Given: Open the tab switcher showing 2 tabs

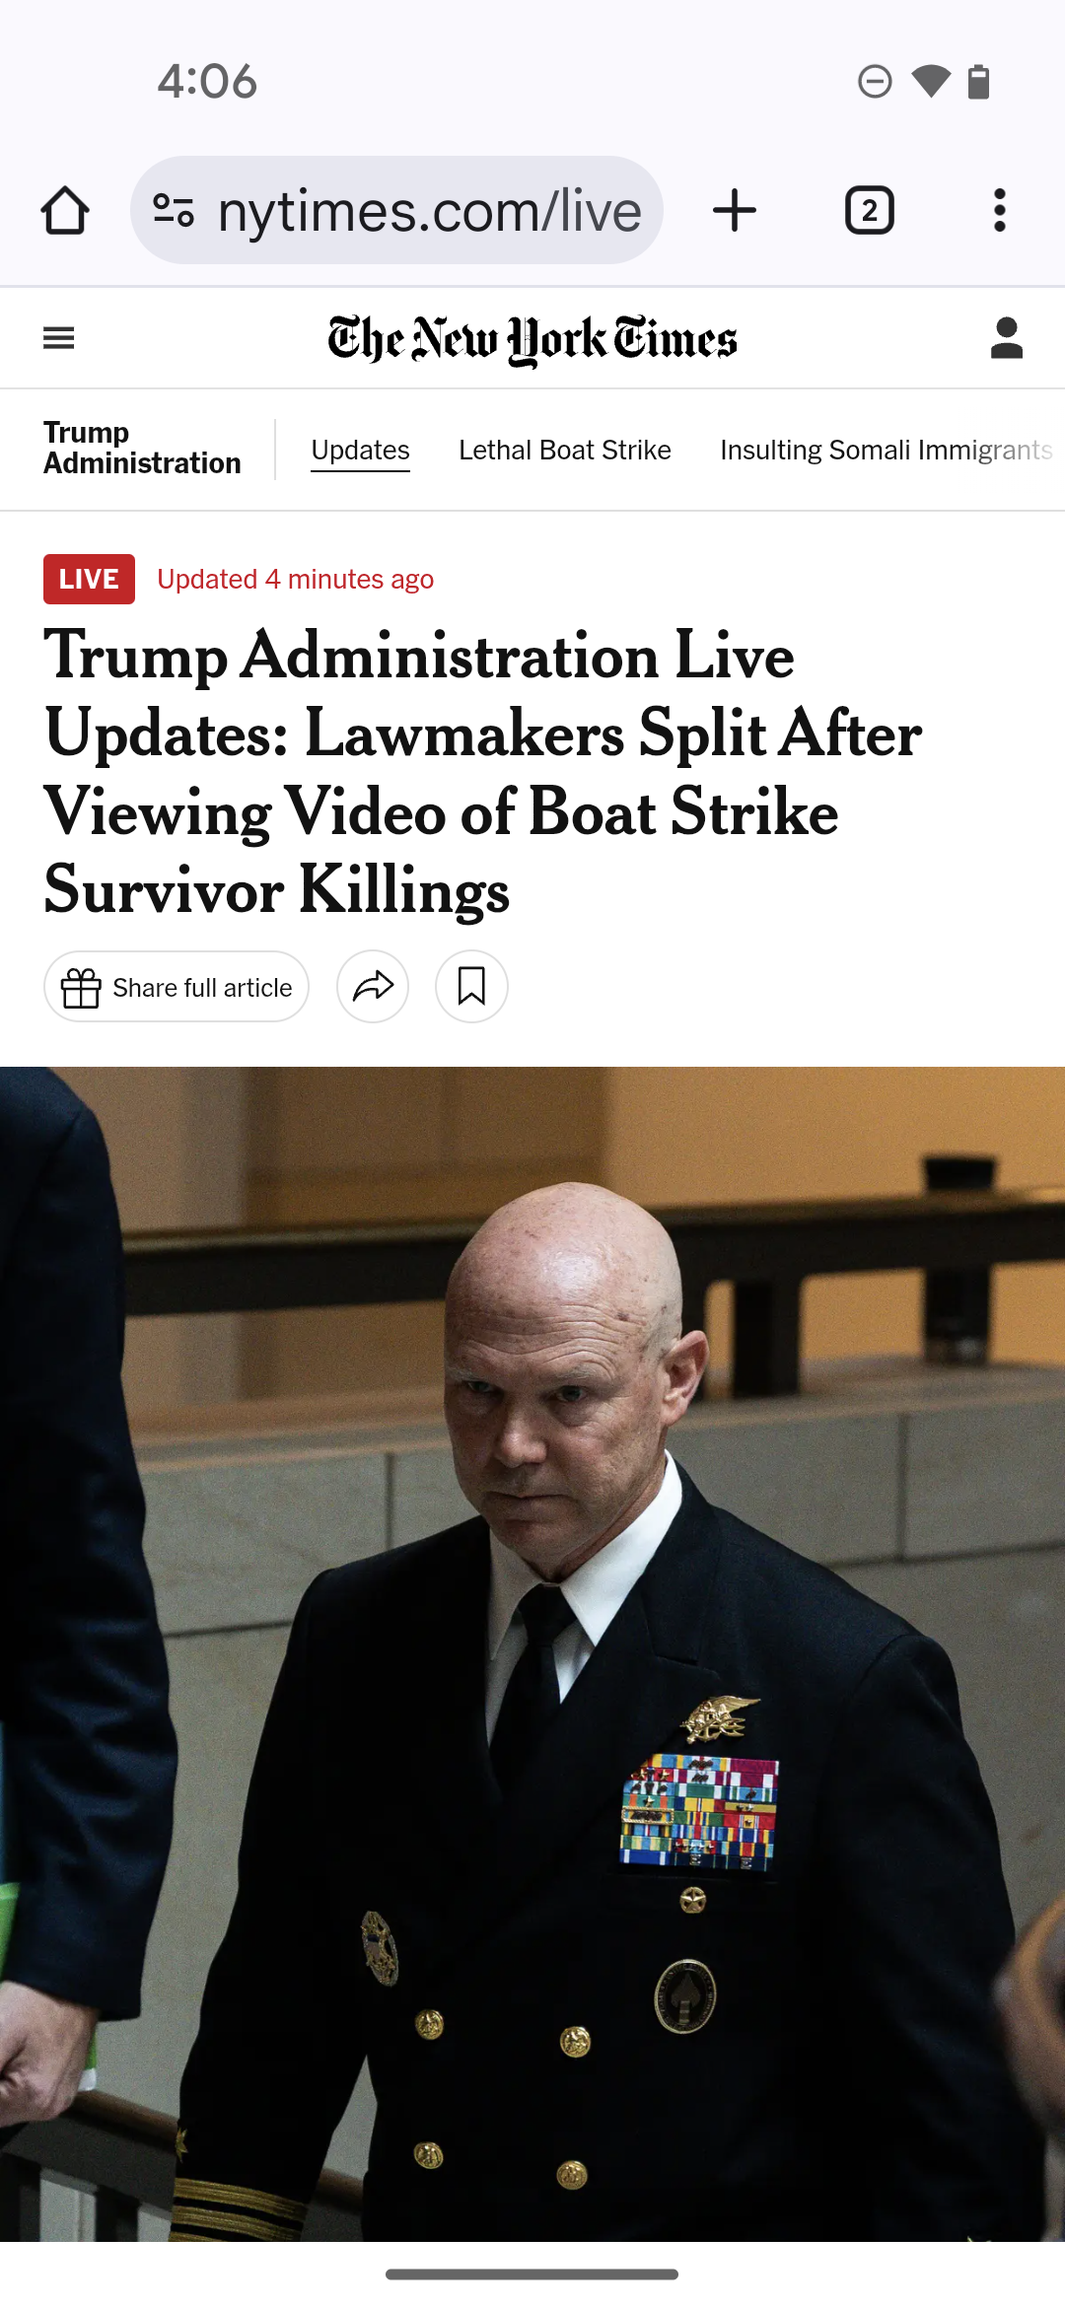Looking at the screenshot, I should [869, 210].
